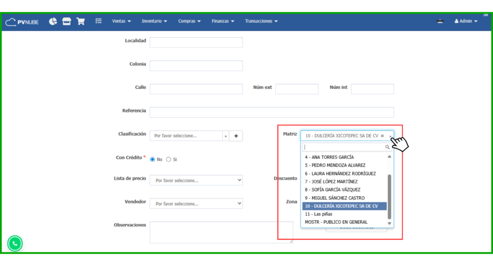Select 'MOSTR - PUBLICO EN GENERAL' option
This screenshot has width=493, height=277.
[336, 222]
